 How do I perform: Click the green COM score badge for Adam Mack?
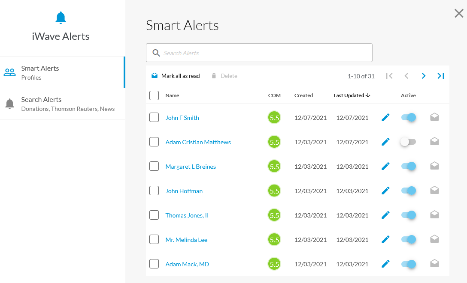[x=274, y=264]
